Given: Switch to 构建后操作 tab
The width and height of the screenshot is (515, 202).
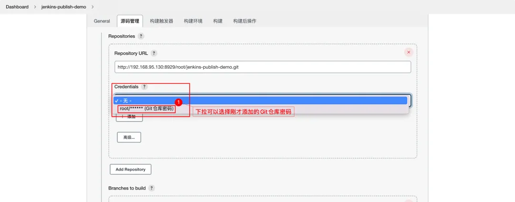Looking at the screenshot, I should pyautogui.click(x=245, y=21).
